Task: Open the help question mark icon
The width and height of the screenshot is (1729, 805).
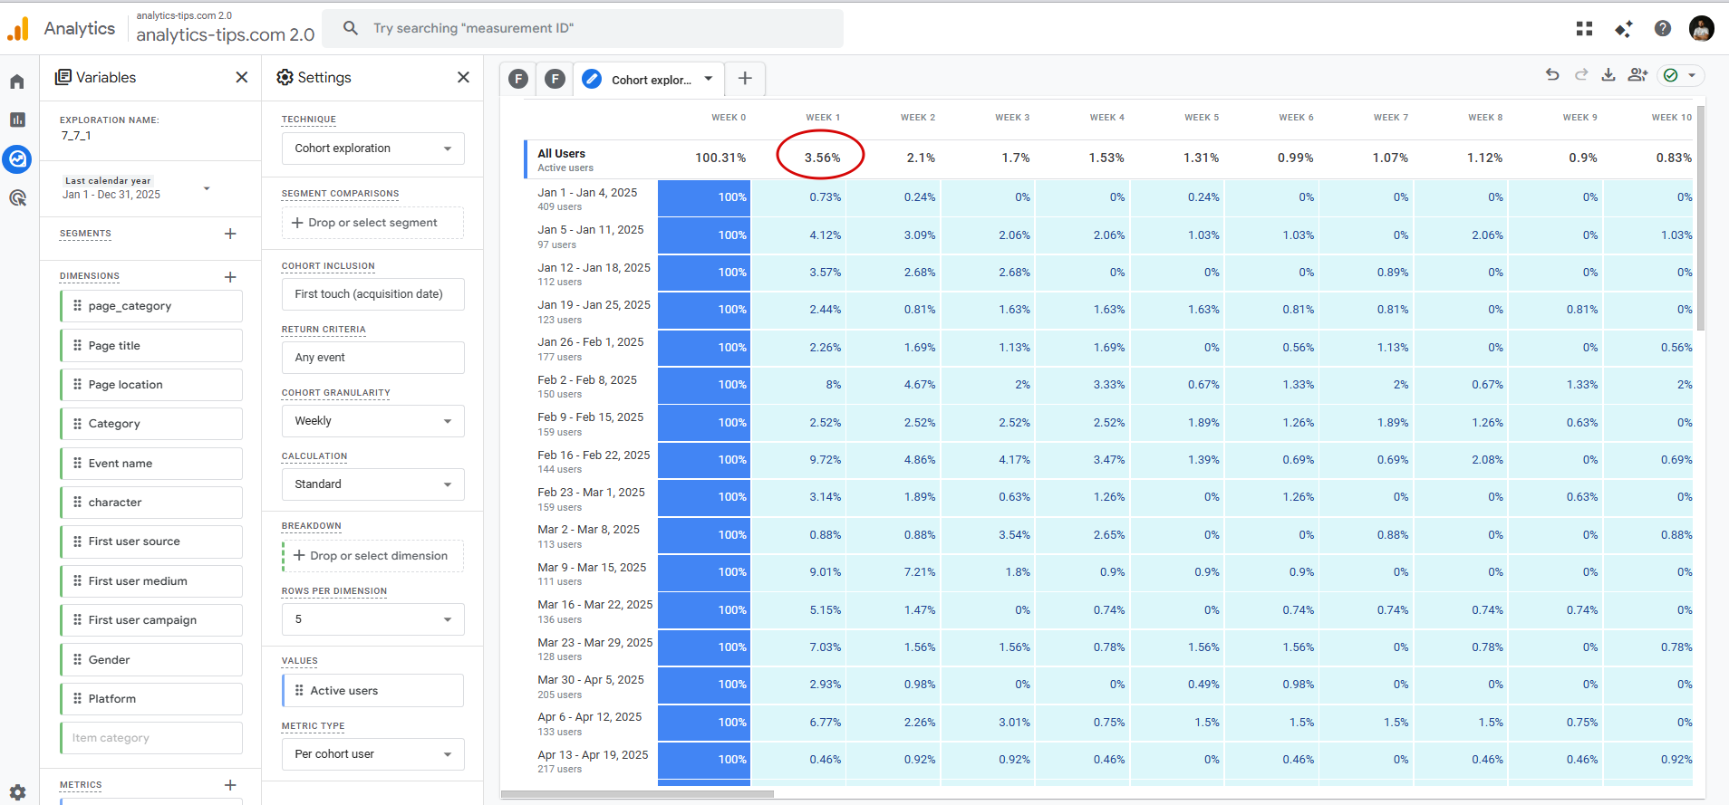Action: [x=1663, y=29]
